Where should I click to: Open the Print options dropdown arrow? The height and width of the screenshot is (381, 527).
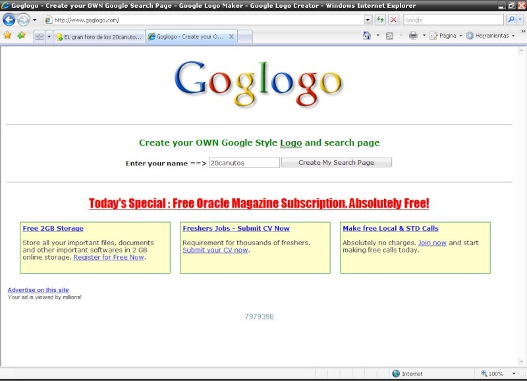tap(424, 36)
